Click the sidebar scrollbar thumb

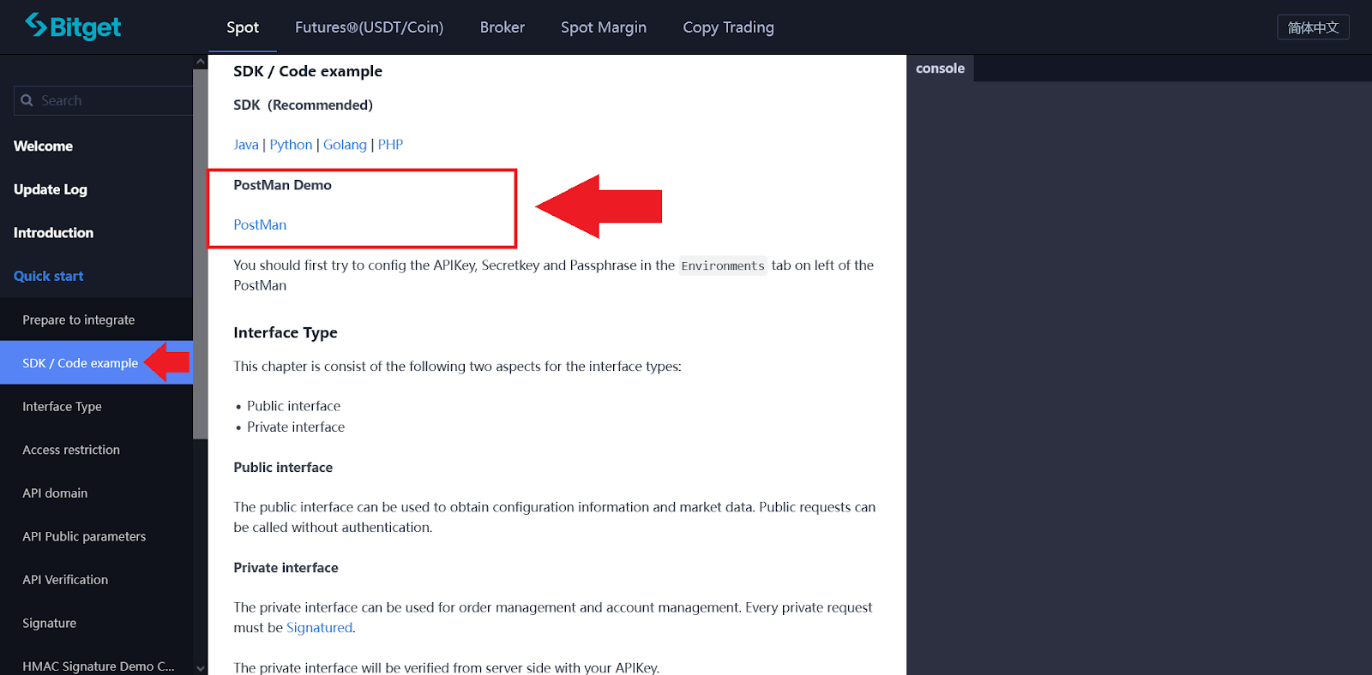pyautogui.click(x=201, y=254)
